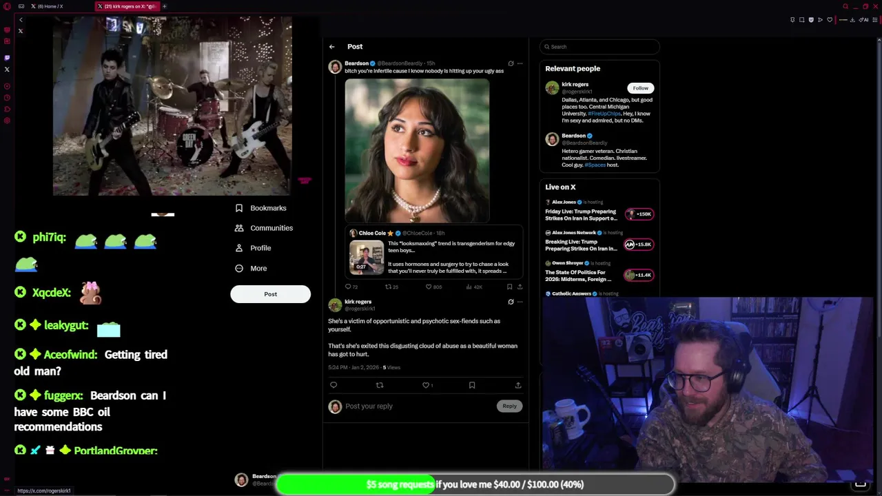Open Chloe Cole quoted post name
Image resolution: width=882 pixels, height=496 pixels.
[x=372, y=234]
